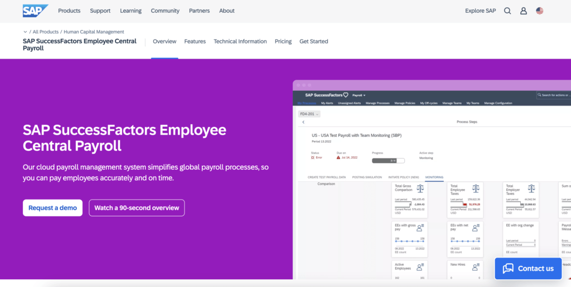Click the back arrow beside Process Steps

pyautogui.click(x=303, y=122)
